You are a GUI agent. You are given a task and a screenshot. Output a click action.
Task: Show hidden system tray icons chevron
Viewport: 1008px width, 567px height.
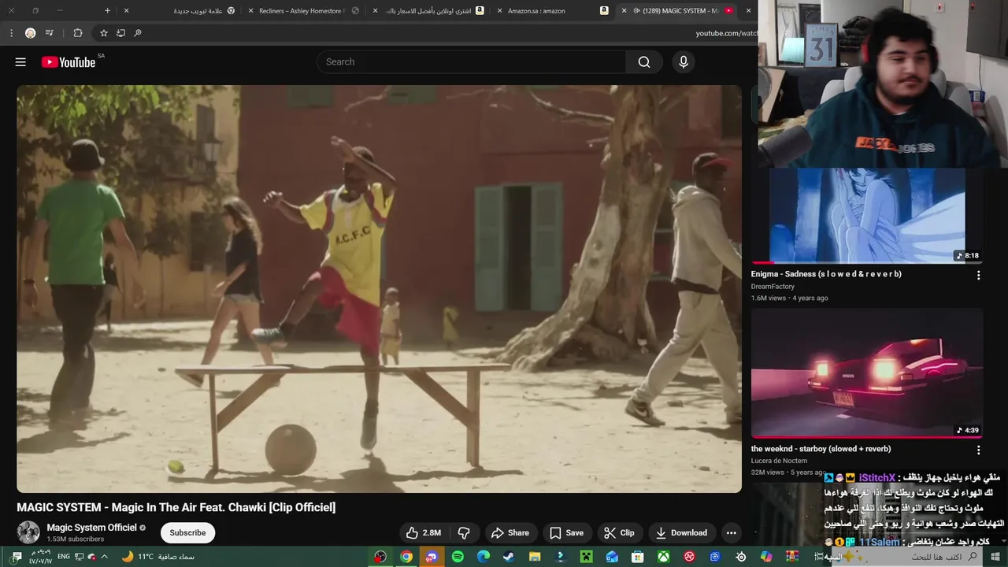coord(104,557)
